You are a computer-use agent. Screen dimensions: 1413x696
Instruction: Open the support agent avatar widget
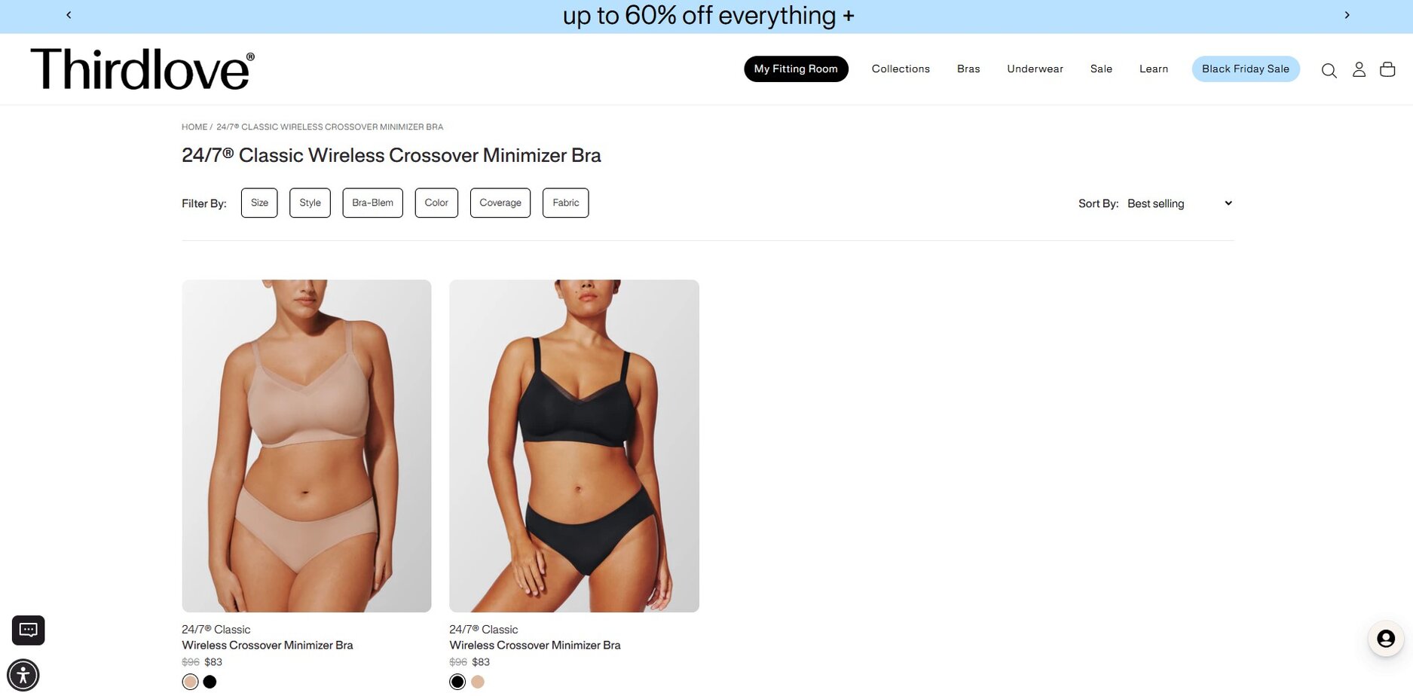1385,639
